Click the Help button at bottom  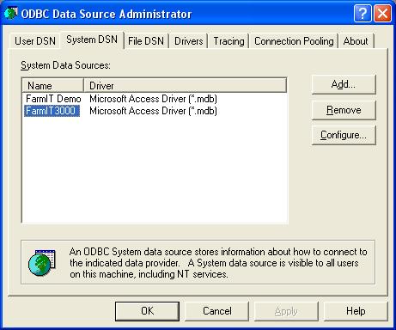click(x=356, y=311)
